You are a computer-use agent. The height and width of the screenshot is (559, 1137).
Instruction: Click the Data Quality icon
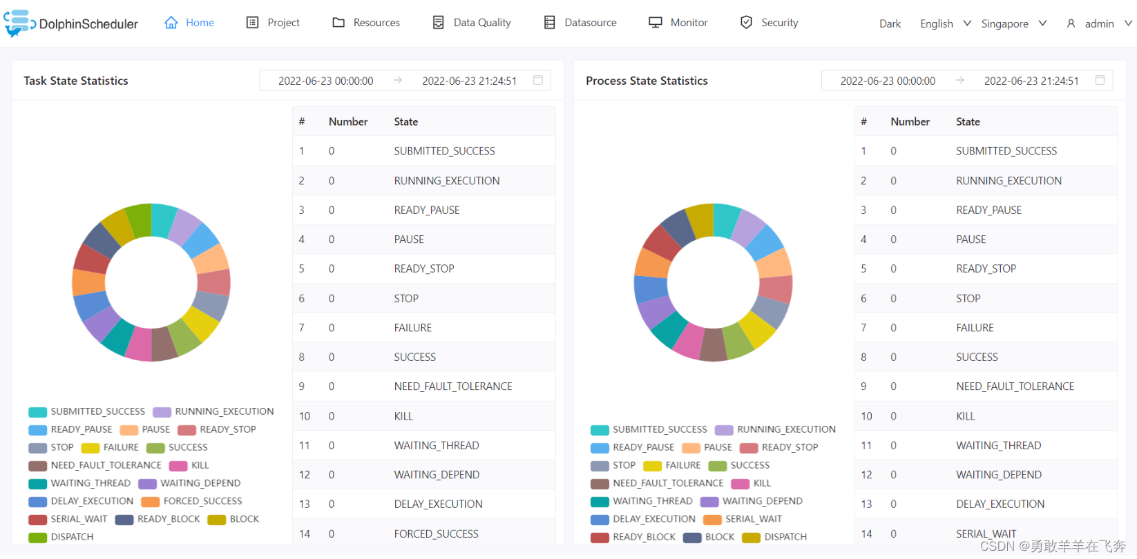coord(439,23)
